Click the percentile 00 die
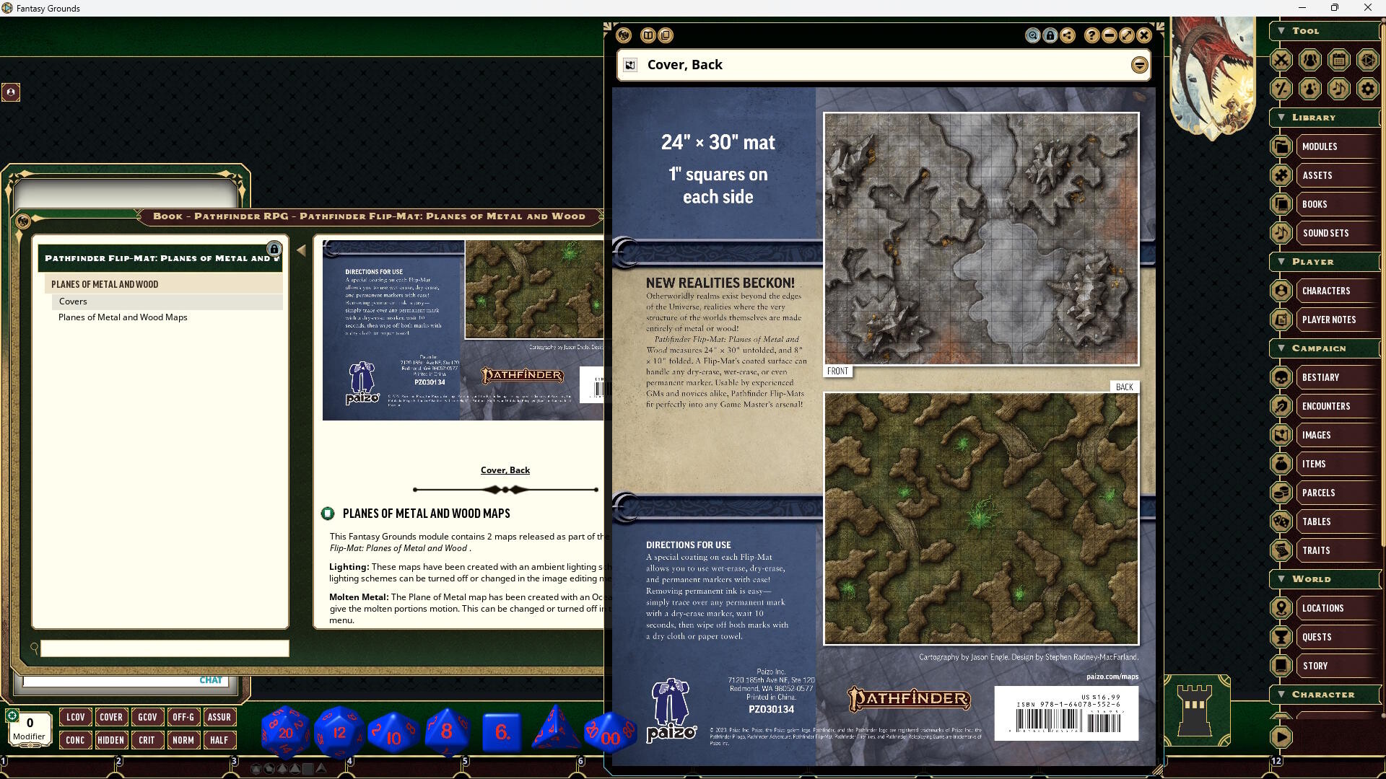 [x=610, y=734]
